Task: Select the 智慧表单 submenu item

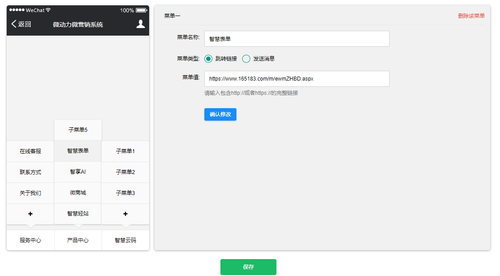Action: pos(78,151)
